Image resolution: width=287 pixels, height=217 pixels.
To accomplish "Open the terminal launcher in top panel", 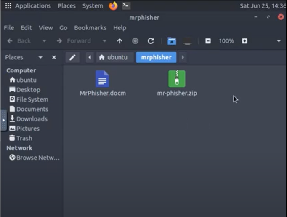I will click(x=126, y=5).
